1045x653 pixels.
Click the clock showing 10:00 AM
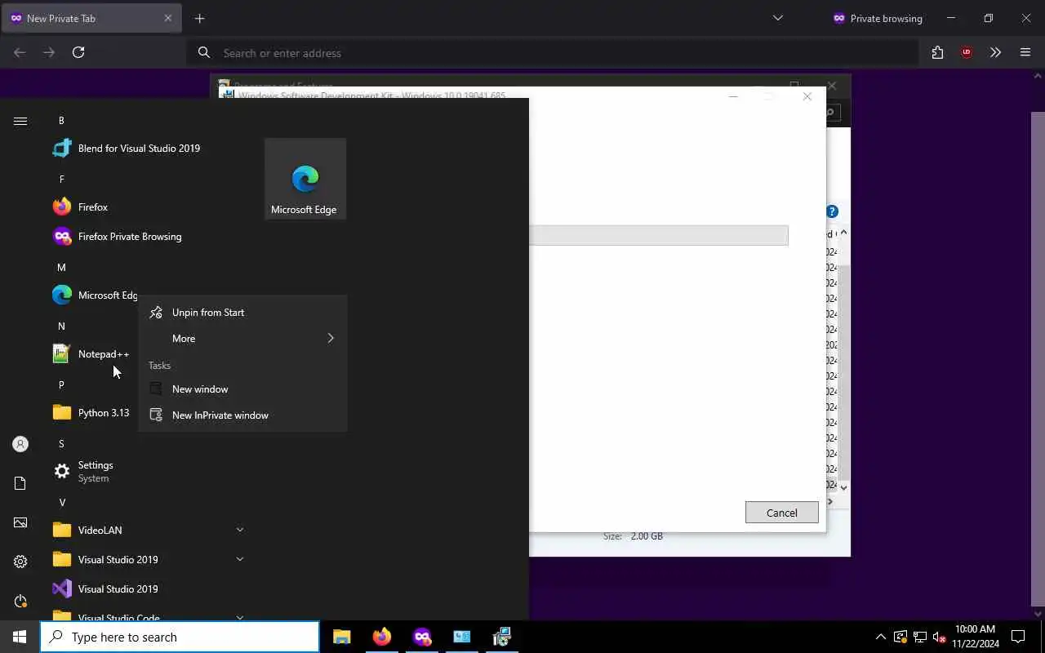click(x=974, y=637)
